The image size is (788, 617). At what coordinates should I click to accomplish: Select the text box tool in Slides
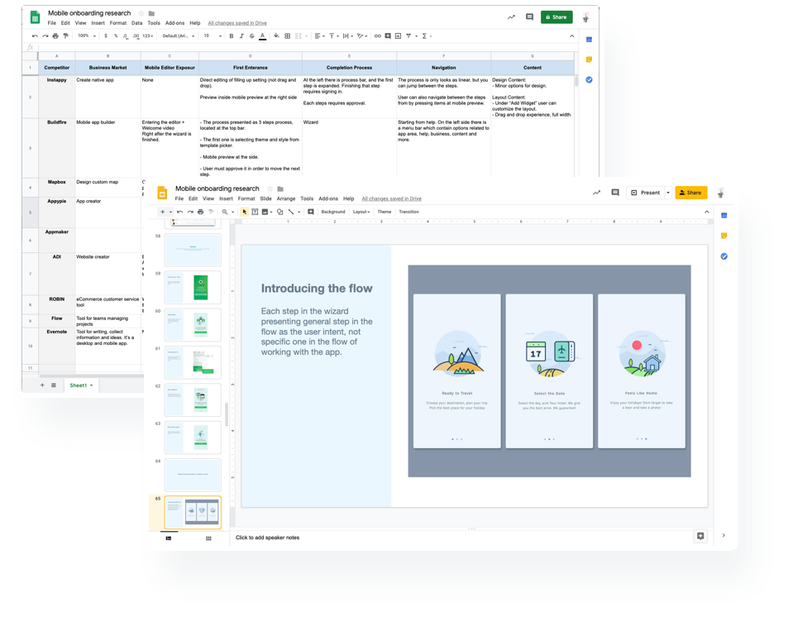tap(255, 212)
